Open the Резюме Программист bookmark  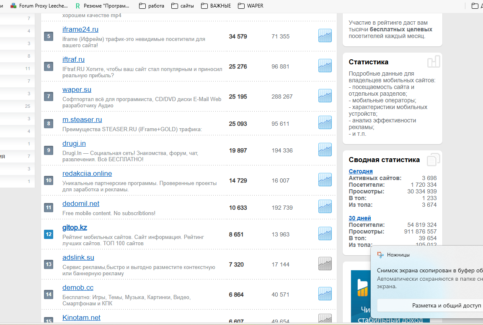pyautogui.click(x=103, y=6)
